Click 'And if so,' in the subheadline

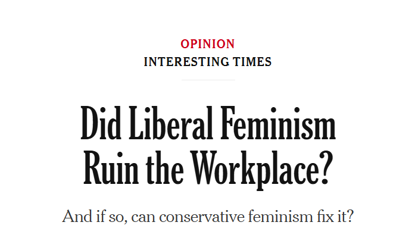[x=94, y=217]
